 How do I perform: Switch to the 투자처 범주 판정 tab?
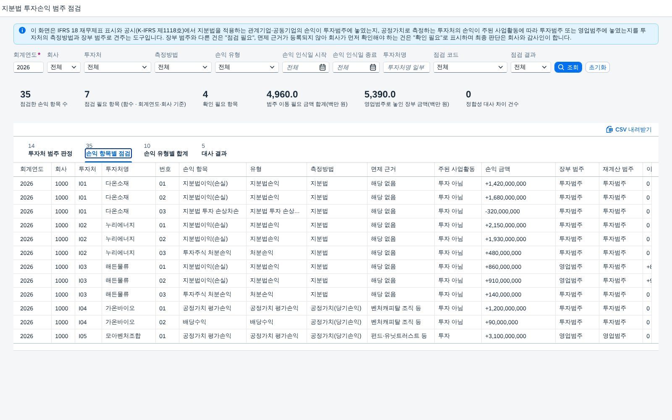pyautogui.click(x=50, y=154)
